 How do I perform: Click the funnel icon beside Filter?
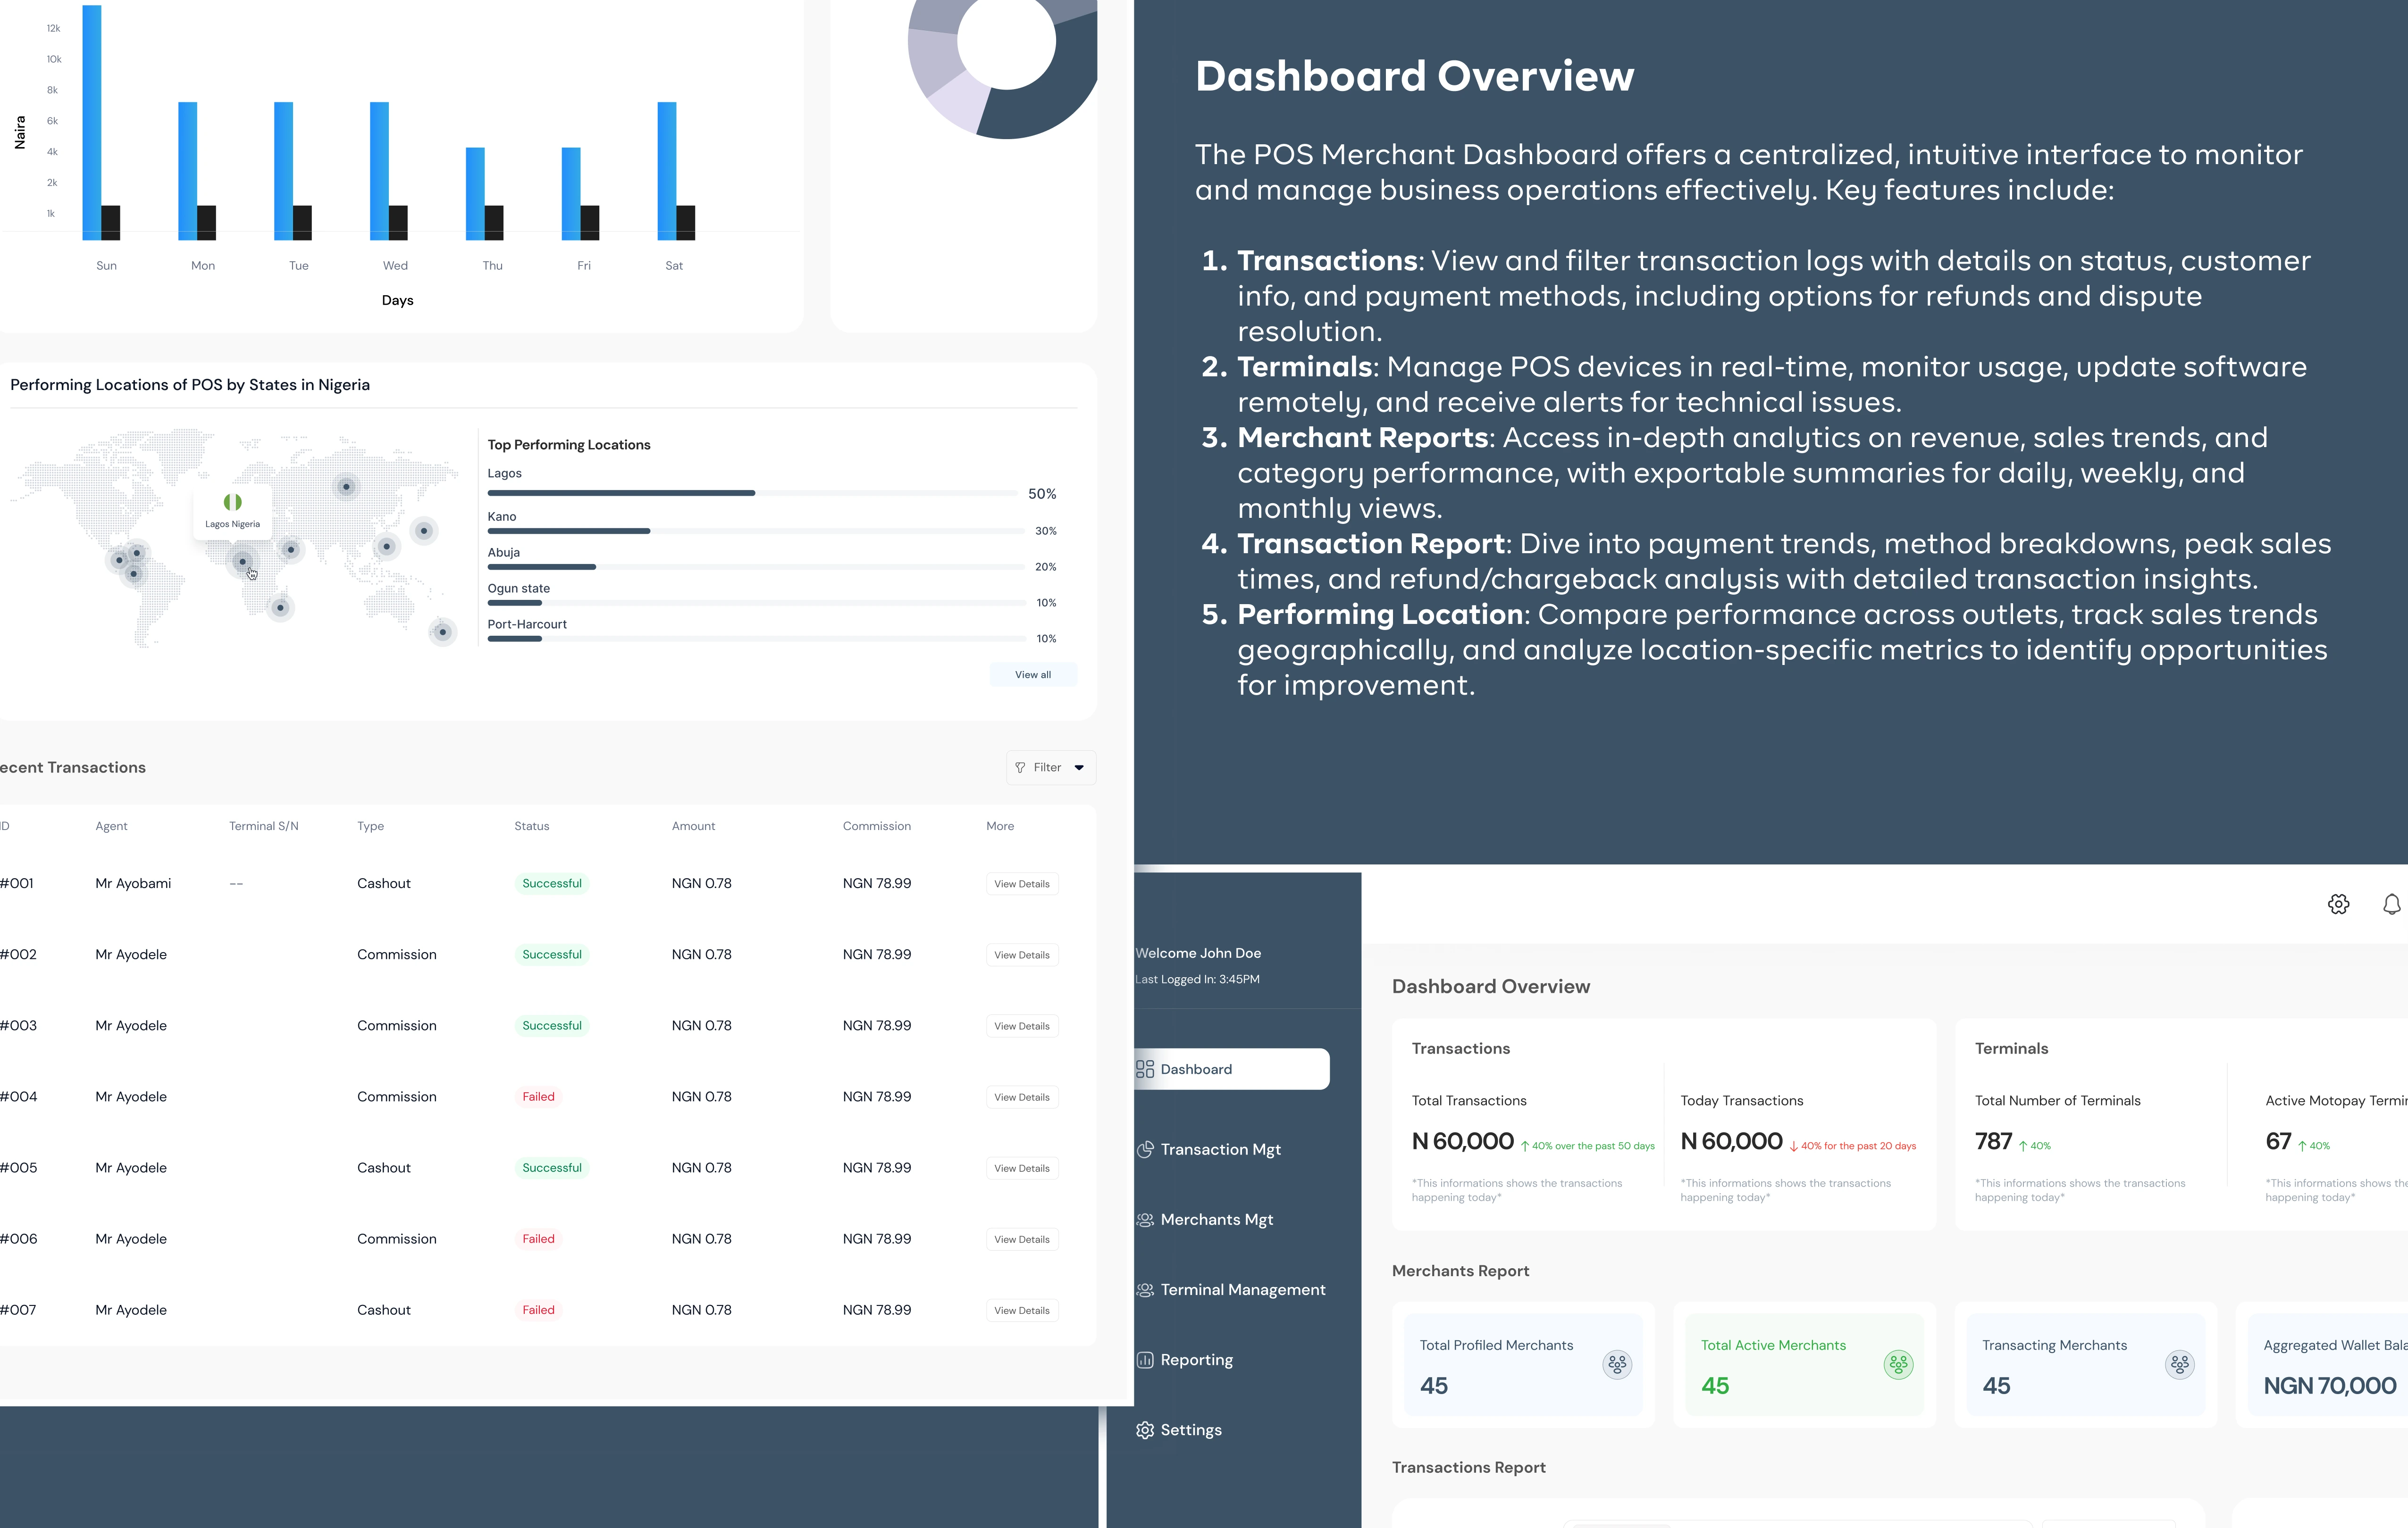(x=1020, y=767)
